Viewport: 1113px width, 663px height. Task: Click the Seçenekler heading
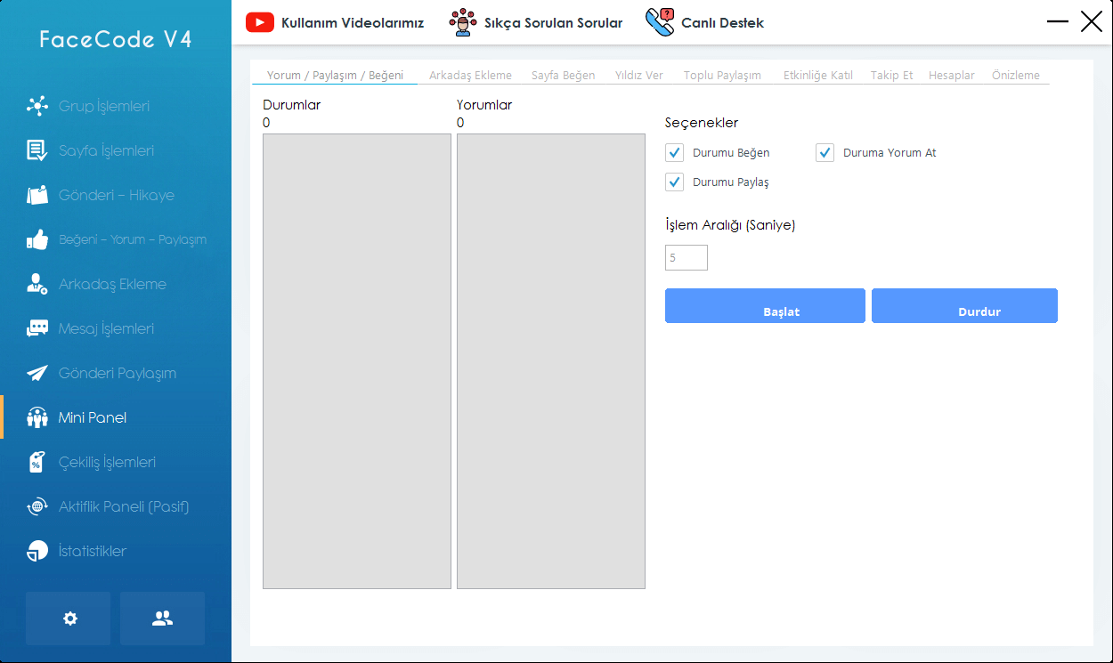coord(702,123)
